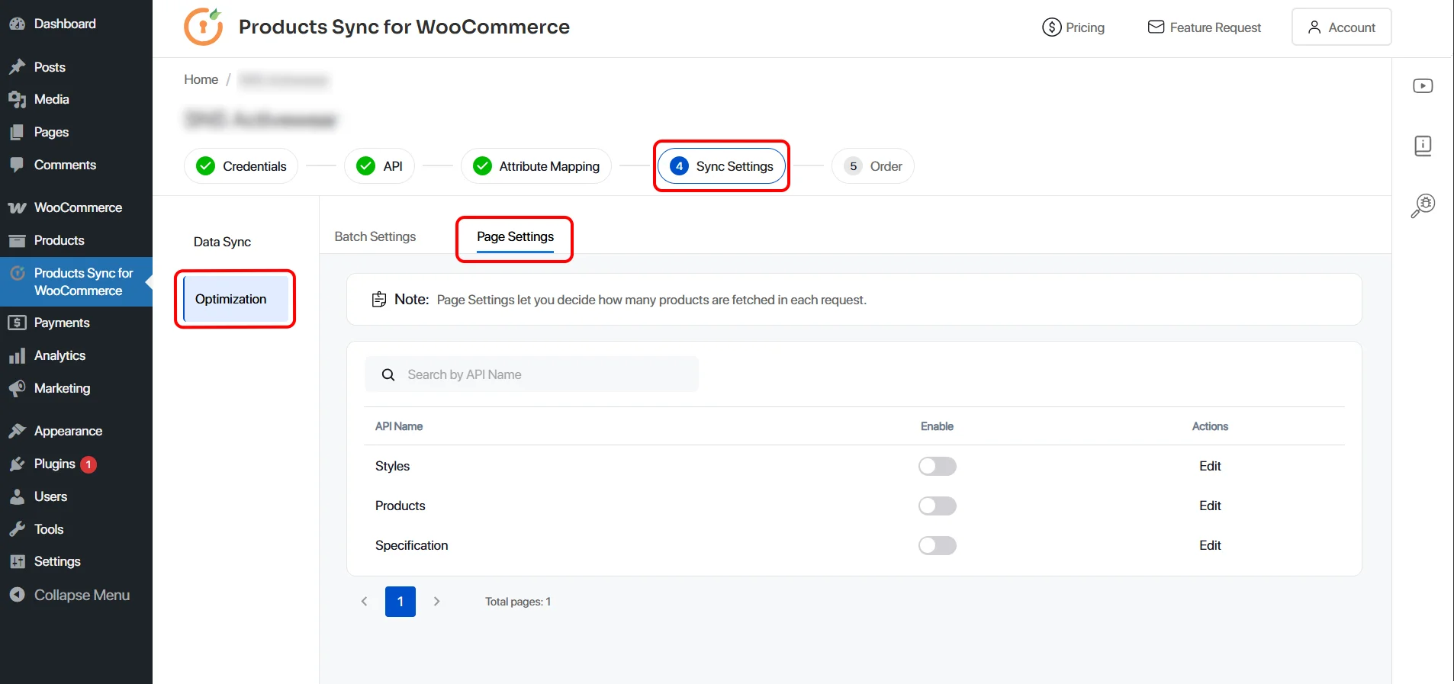Go to the Order step
The height and width of the screenshot is (684, 1454).
tap(873, 166)
